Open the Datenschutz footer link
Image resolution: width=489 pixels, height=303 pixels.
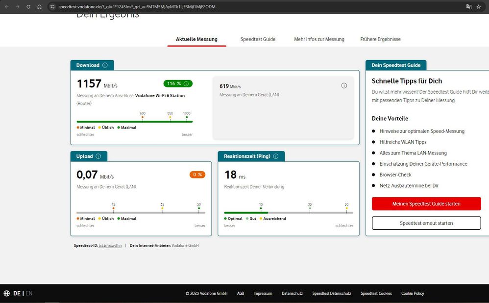292,293
